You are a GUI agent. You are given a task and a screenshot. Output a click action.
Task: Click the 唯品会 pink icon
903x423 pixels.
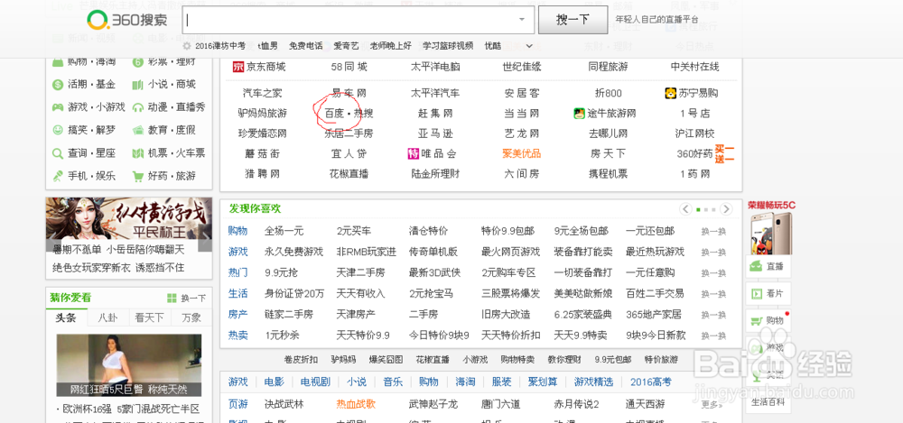(413, 153)
